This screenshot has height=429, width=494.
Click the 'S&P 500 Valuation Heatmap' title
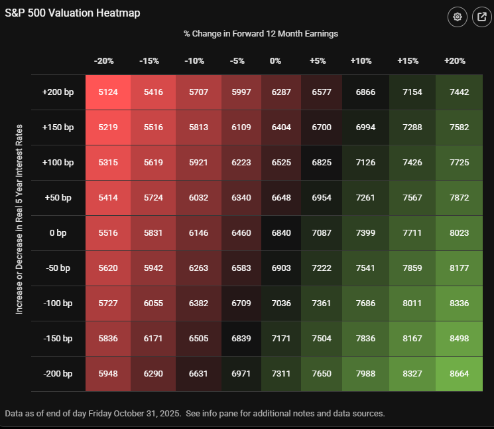pyautogui.click(x=72, y=13)
